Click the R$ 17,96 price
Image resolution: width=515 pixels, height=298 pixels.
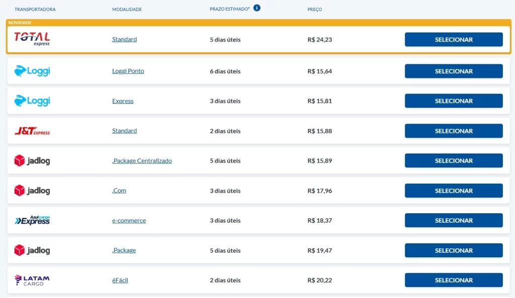point(319,191)
